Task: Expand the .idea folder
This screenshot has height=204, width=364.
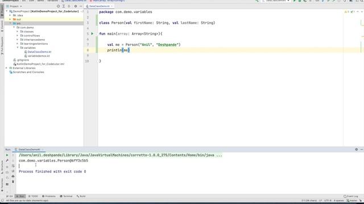Action: point(10,15)
